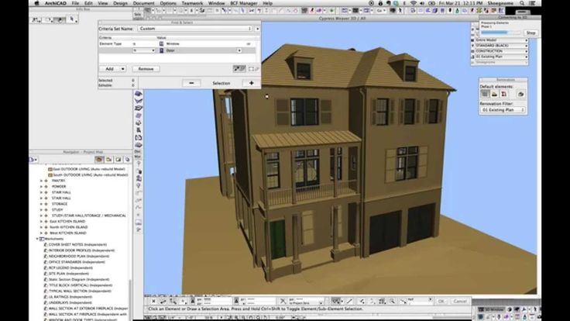This screenshot has width=570, height=321.
Task: Click OK in the bottom control bar
Action: (441, 301)
